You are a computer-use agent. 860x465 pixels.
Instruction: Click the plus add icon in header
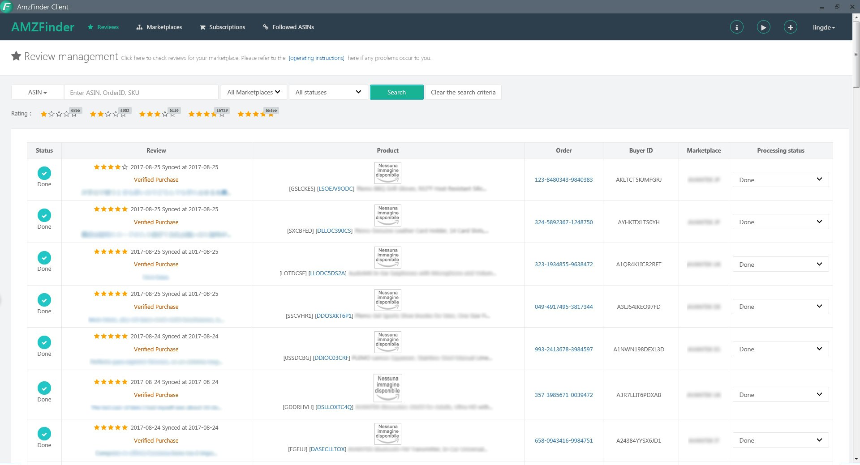(790, 27)
